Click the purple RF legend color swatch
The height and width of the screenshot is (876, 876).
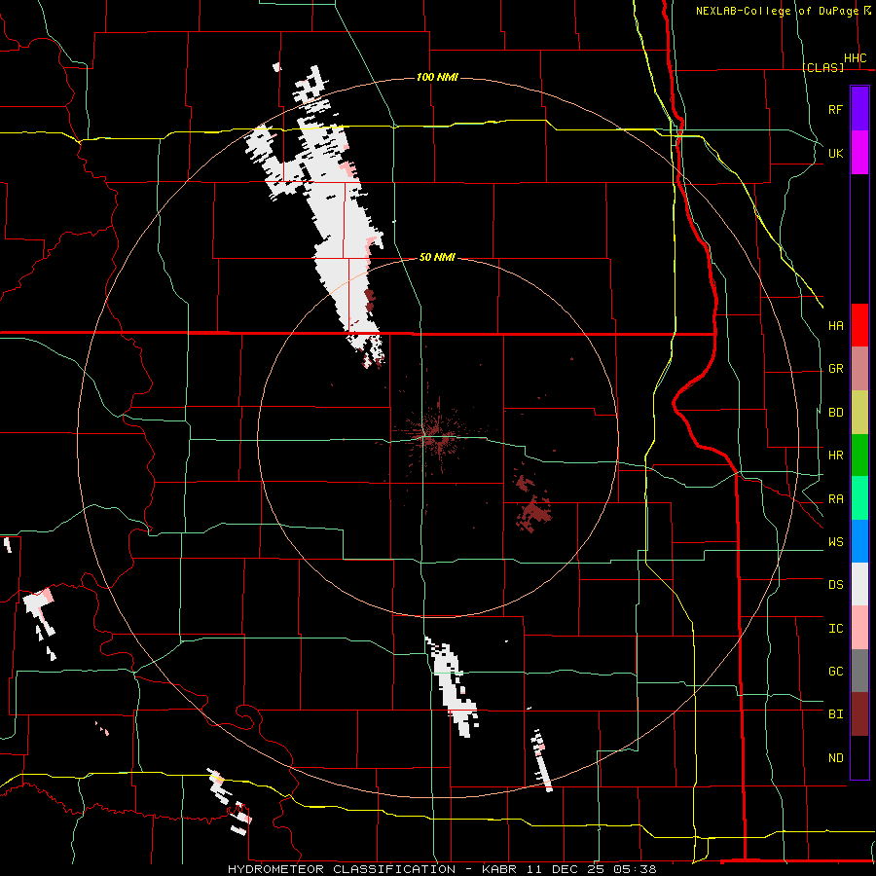pos(859,109)
